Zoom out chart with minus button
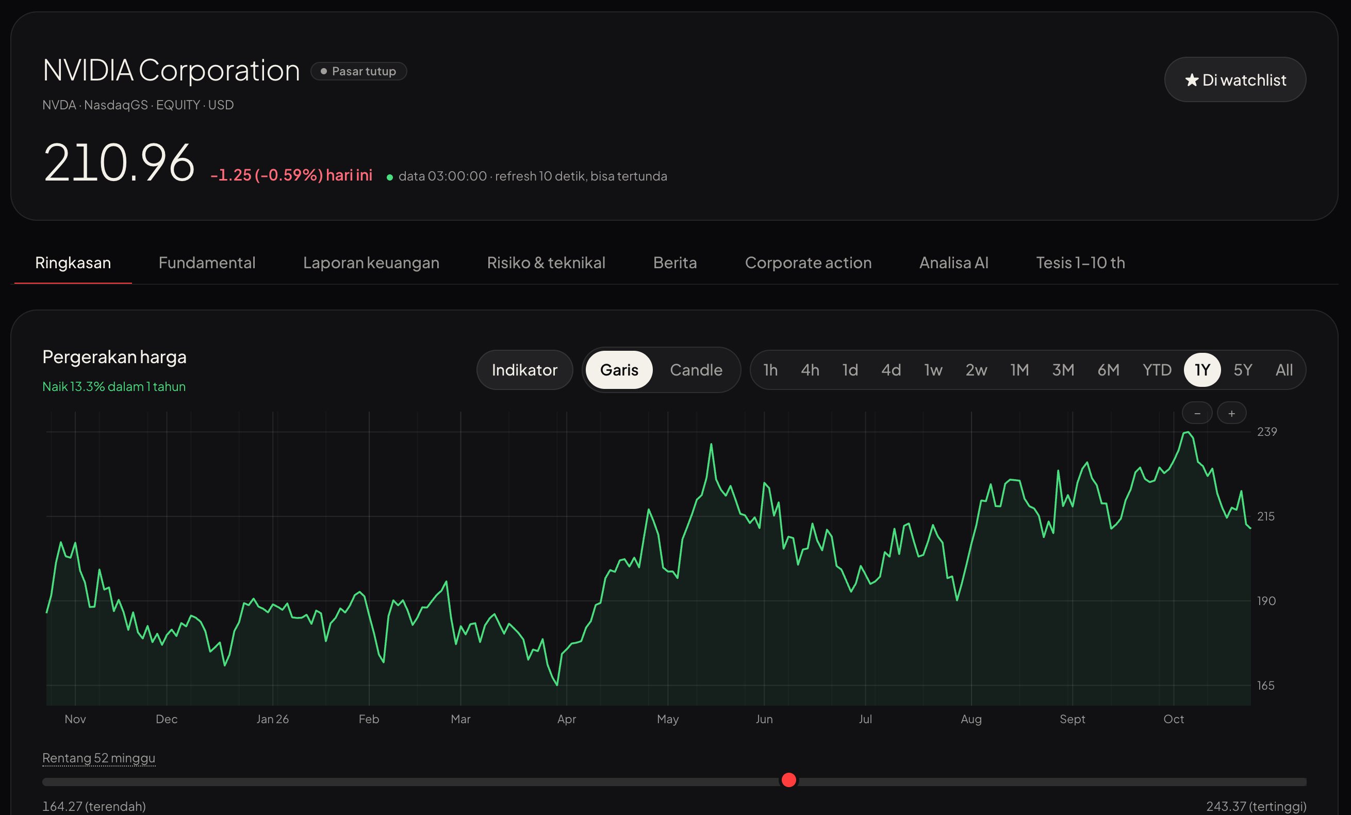The image size is (1351, 815). [x=1197, y=413]
